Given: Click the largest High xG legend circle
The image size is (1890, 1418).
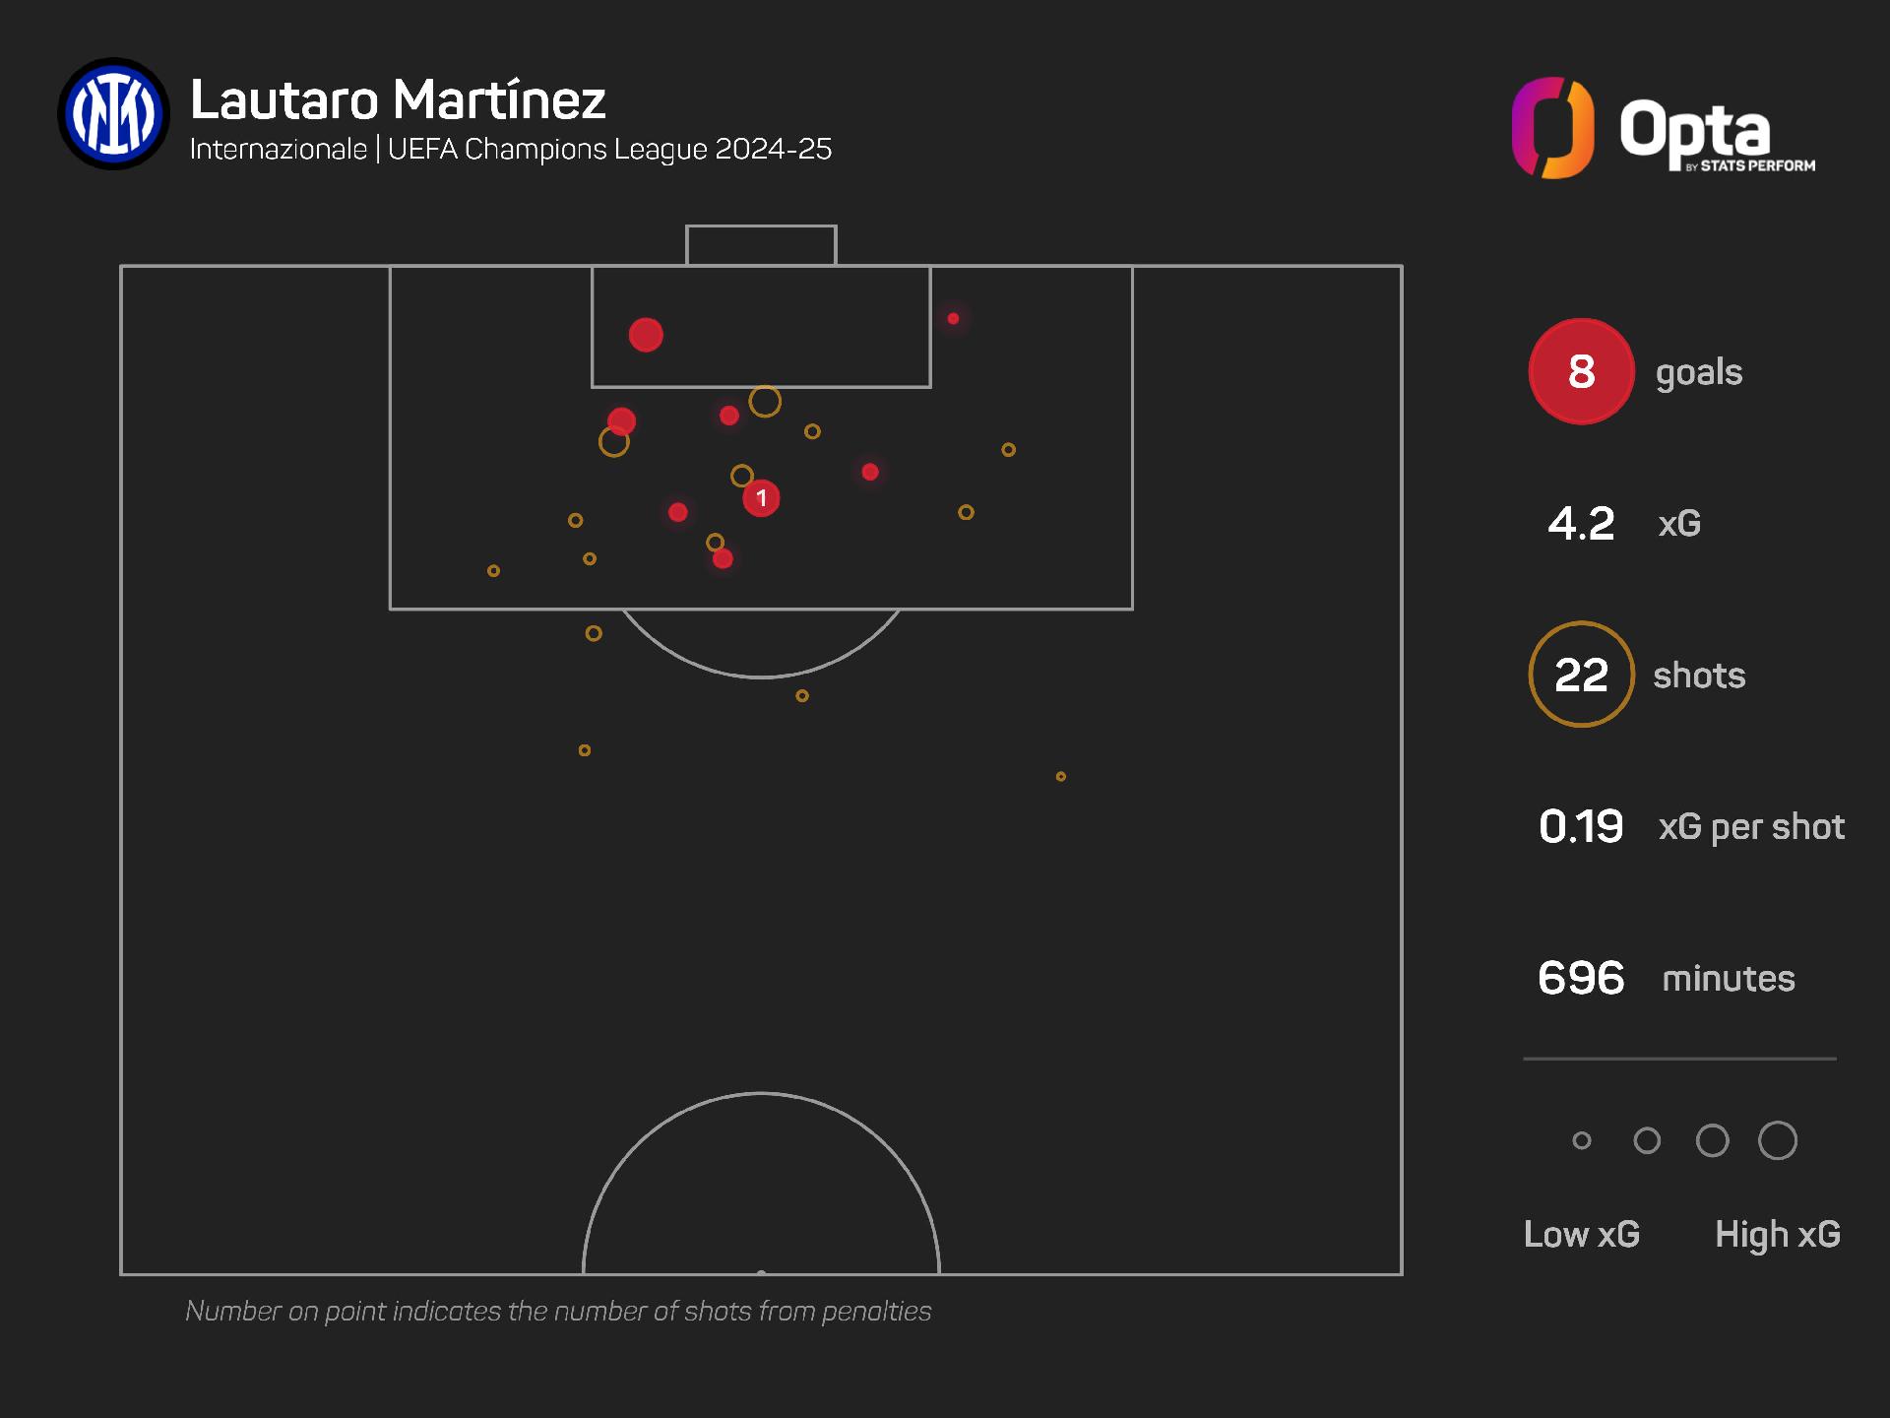Looking at the screenshot, I should click(1778, 1140).
